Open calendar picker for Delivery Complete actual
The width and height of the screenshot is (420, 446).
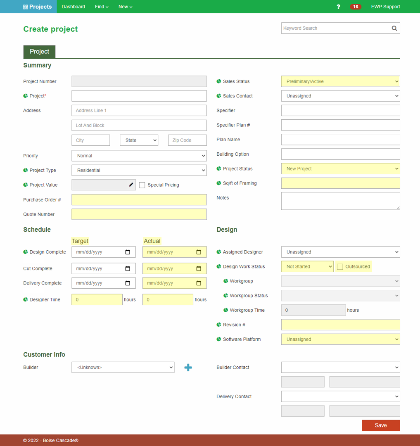[x=199, y=283]
